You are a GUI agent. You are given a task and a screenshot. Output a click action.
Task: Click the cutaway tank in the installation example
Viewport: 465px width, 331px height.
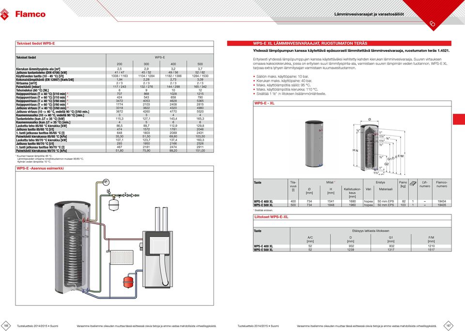point(73,247)
